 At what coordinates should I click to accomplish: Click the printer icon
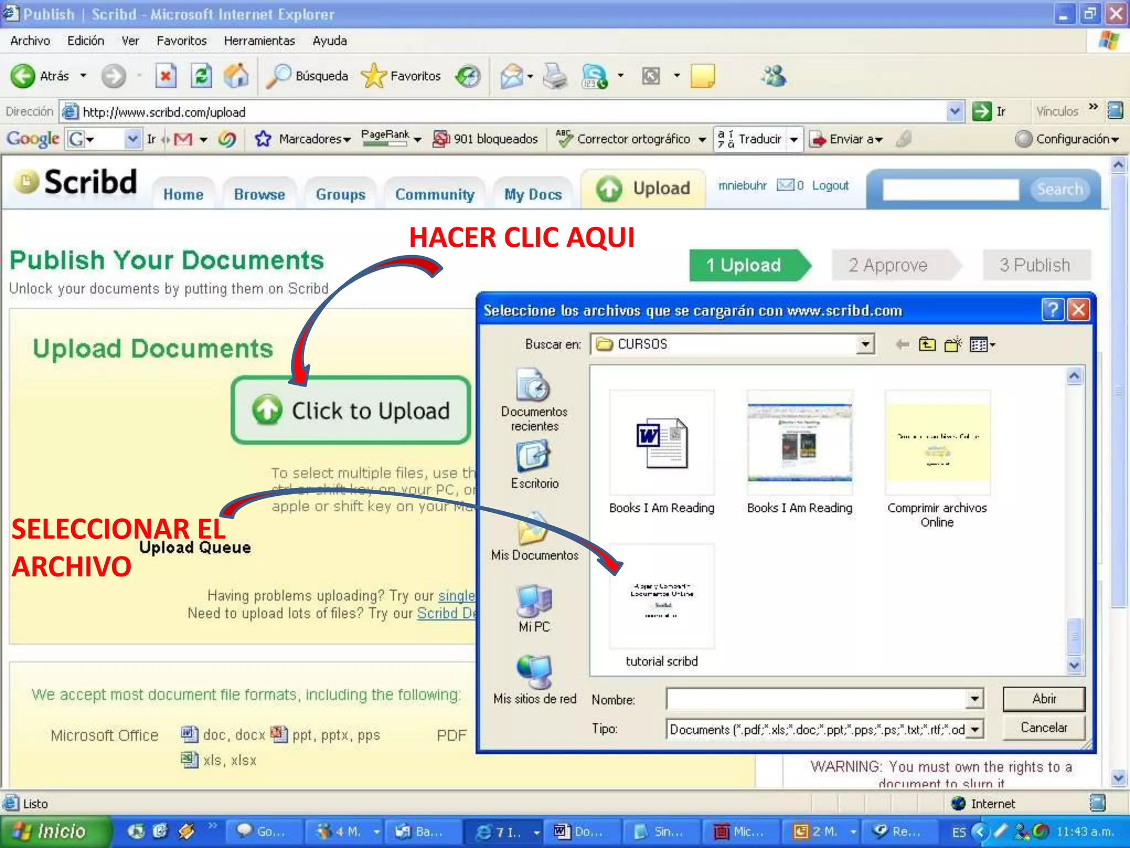[555, 76]
